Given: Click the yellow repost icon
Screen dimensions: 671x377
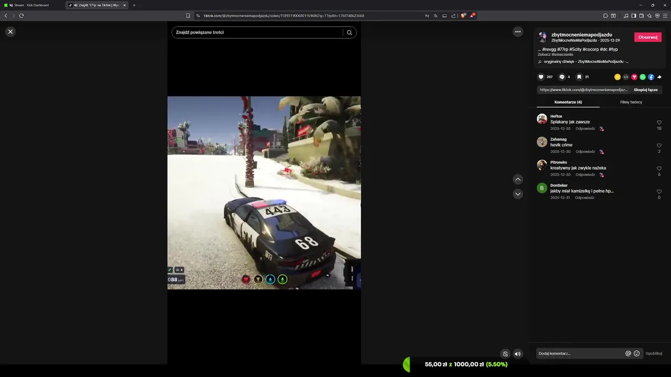Looking at the screenshot, I should click(x=618, y=77).
